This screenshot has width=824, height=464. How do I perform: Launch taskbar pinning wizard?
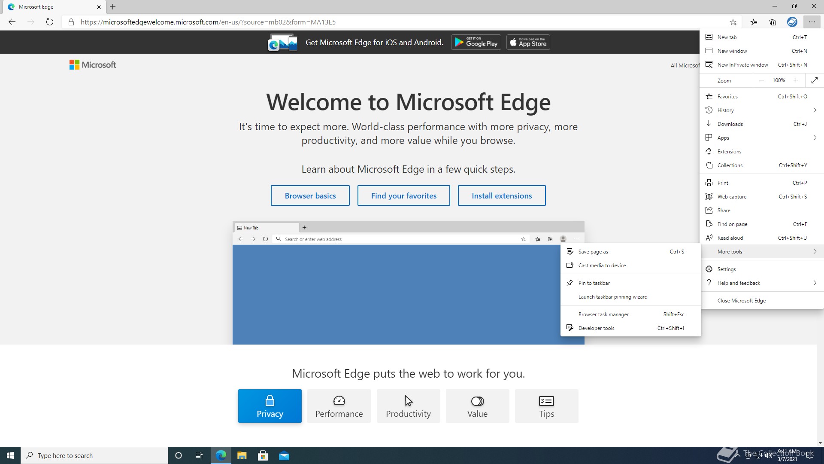pos(631,297)
